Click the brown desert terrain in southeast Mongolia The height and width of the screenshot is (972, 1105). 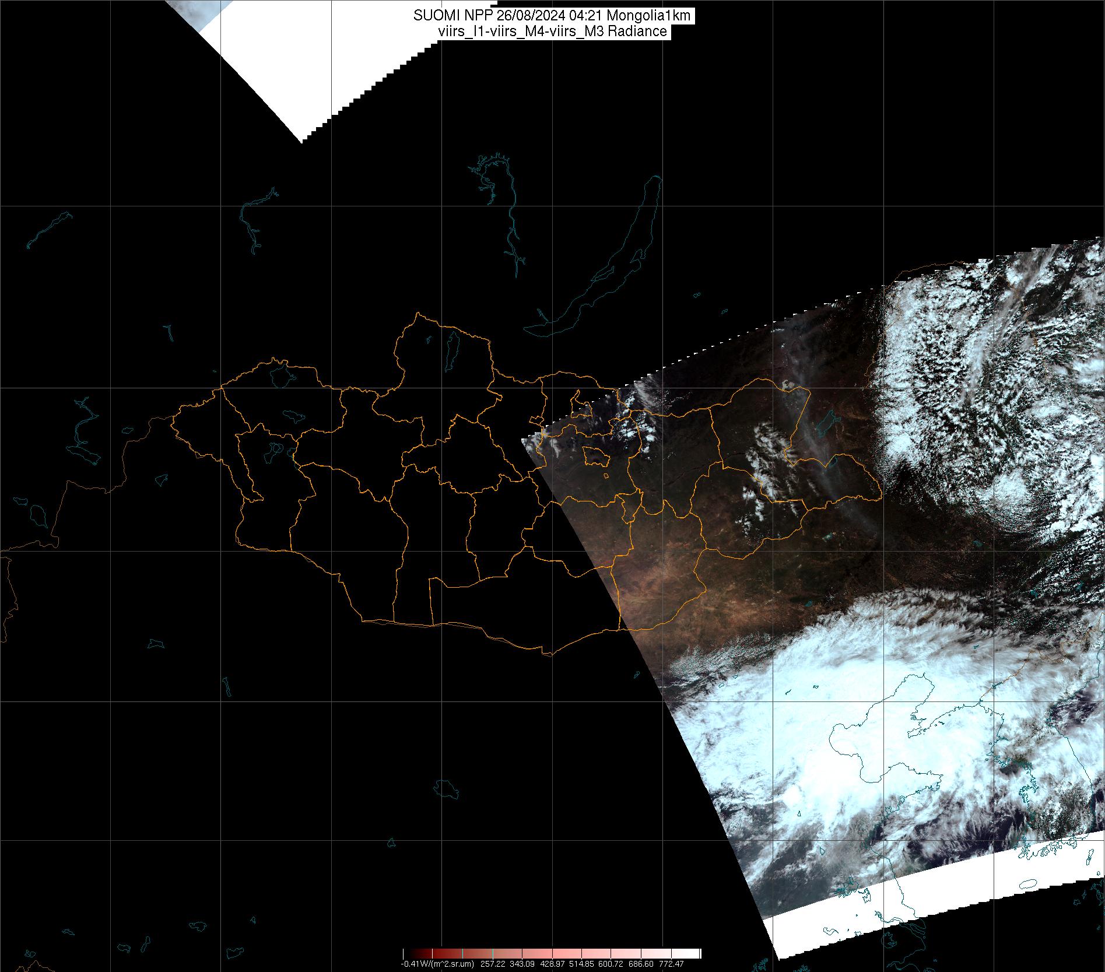[x=653, y=583]
